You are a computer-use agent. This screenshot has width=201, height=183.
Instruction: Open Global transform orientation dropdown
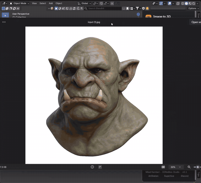click(84, 3)
